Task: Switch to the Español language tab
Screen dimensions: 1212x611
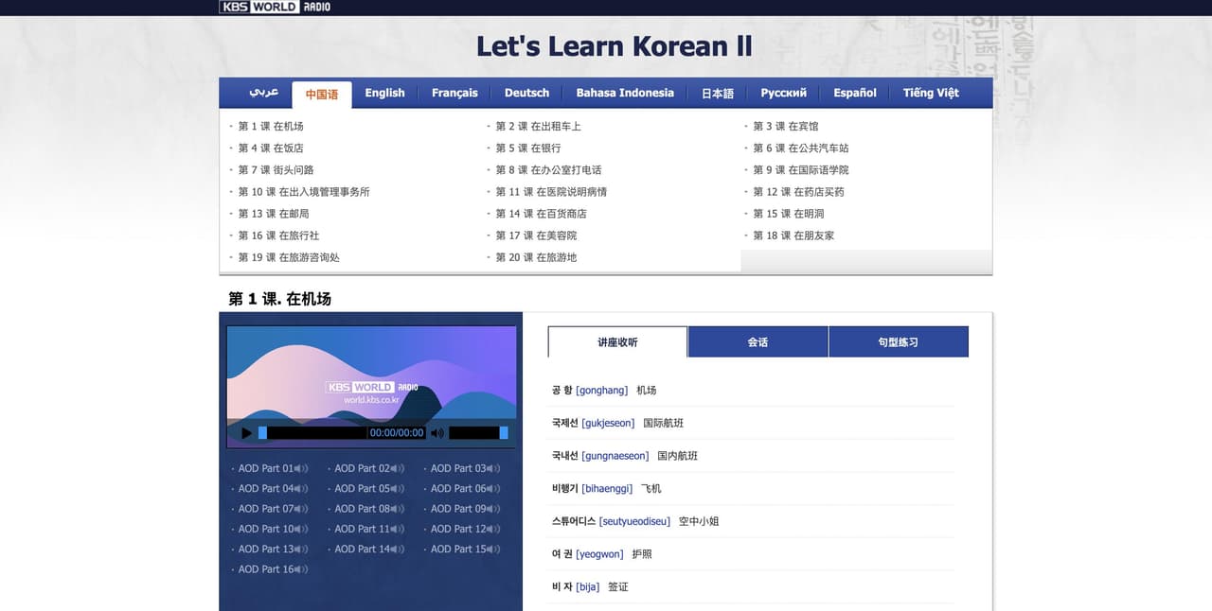Action: [855, 93]
